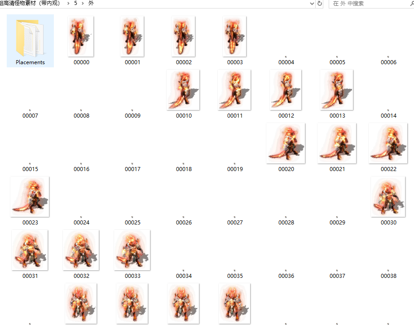Select file name 00026

[x=184, y=222]
